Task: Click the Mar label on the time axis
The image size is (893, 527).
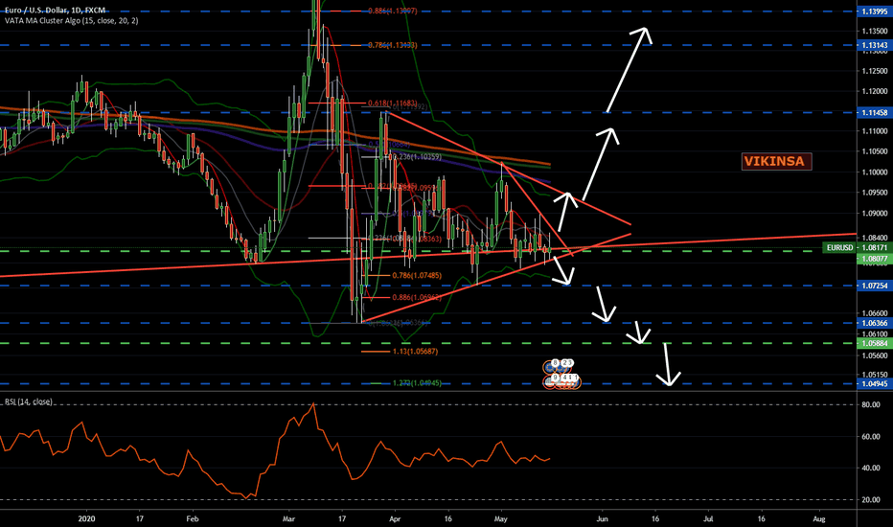Action: pos(288,519)
